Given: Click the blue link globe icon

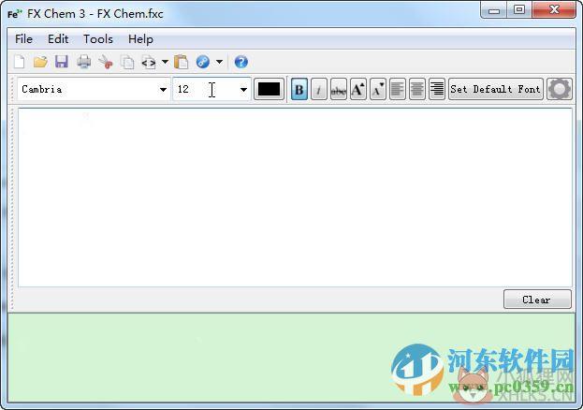Looking at the screenshot, I should pyautogui.click(x=203, y=62).
